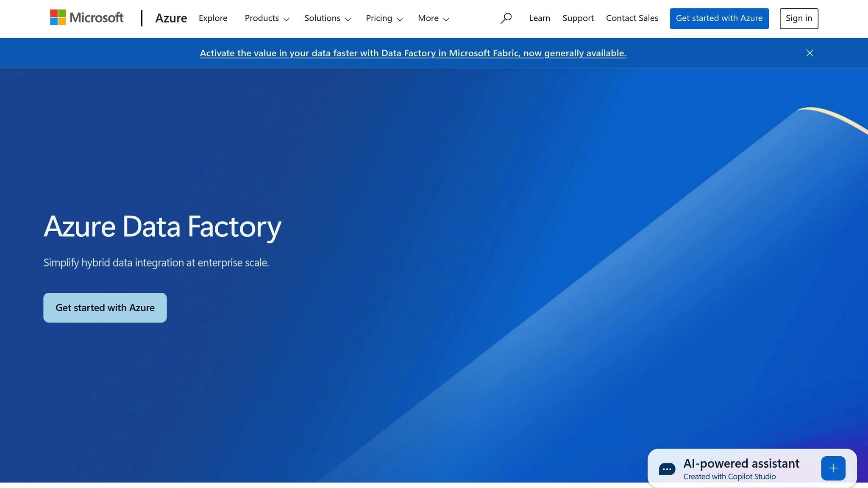Click the Data Factory in Microsoft Fabric announcement link
868x488 pixels.
tap(413, 53)
